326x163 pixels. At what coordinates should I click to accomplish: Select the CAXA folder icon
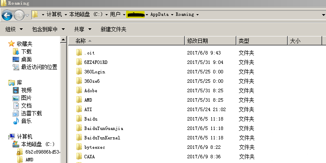79,156
